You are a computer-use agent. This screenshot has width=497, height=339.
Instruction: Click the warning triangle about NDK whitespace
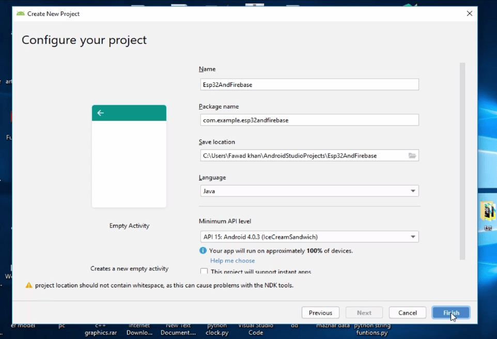[29, 285]
